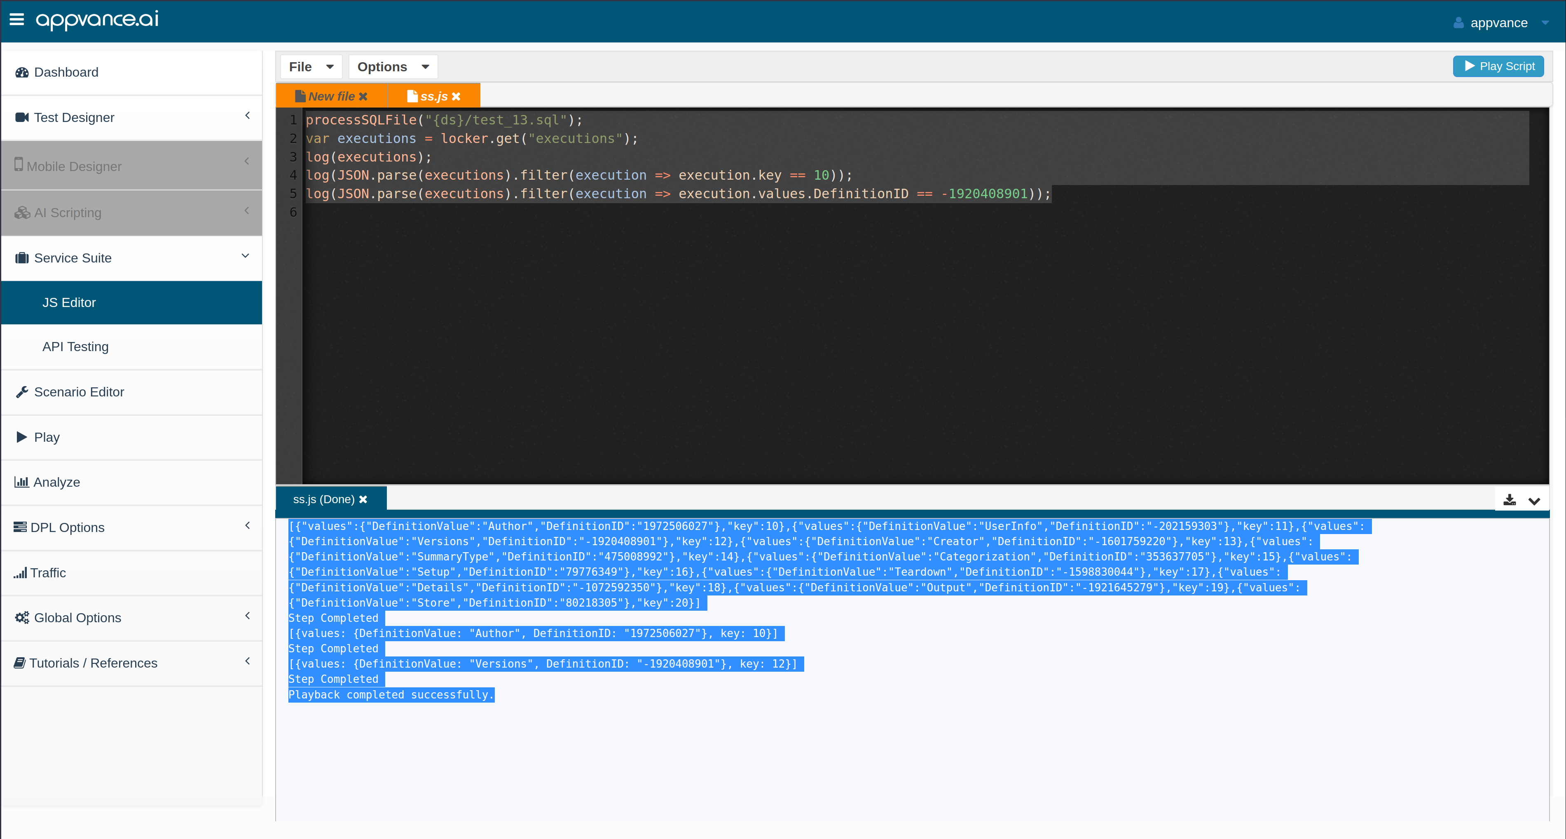1566x839 pixels.
Task: Click the appvance username label
Action: click(1498, 23)
